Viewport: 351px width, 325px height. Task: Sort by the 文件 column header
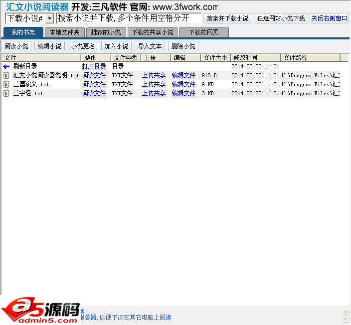41,57
